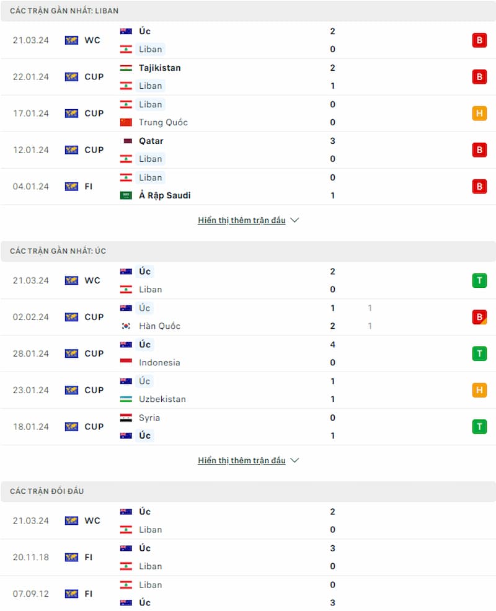The image size is (496, 611).
Task: Select the Các trận gần nhất: Úc header
Action: tap(248, 251)
